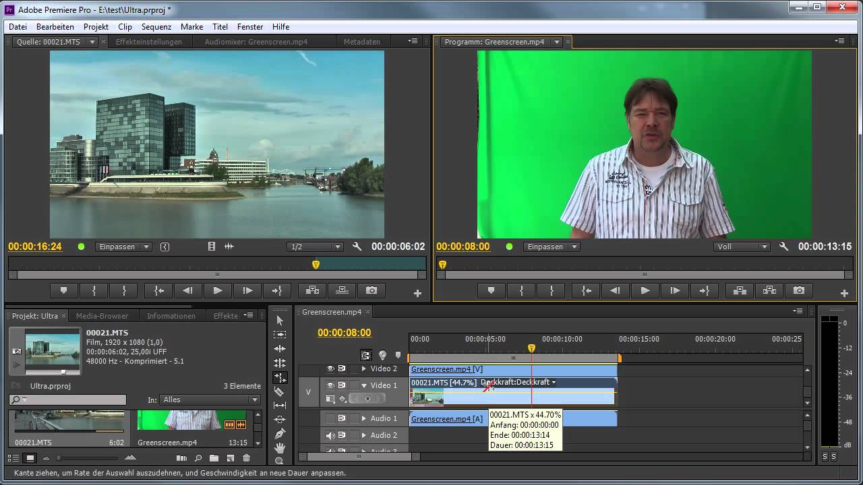The image size is (863, 485).
Task: Collapse Video 1 track
Action: pyautogui.click(x=364, y=385)
